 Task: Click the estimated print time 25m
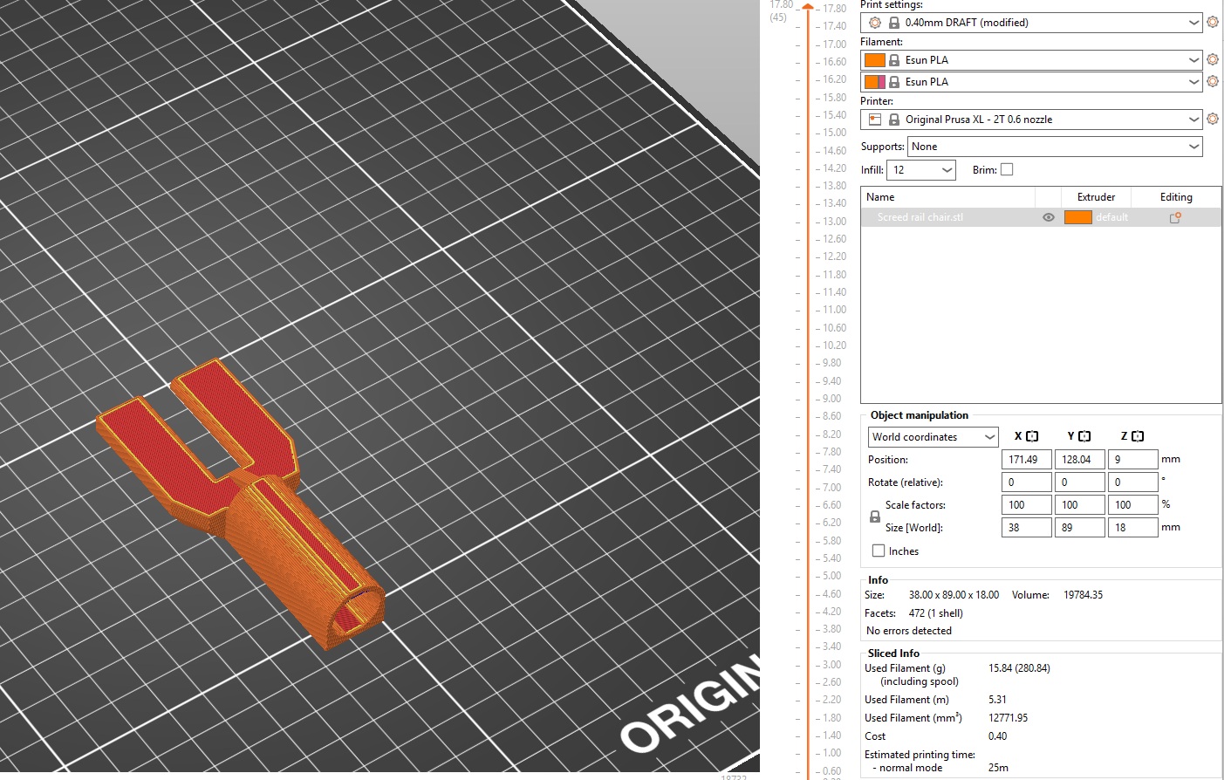998,768
